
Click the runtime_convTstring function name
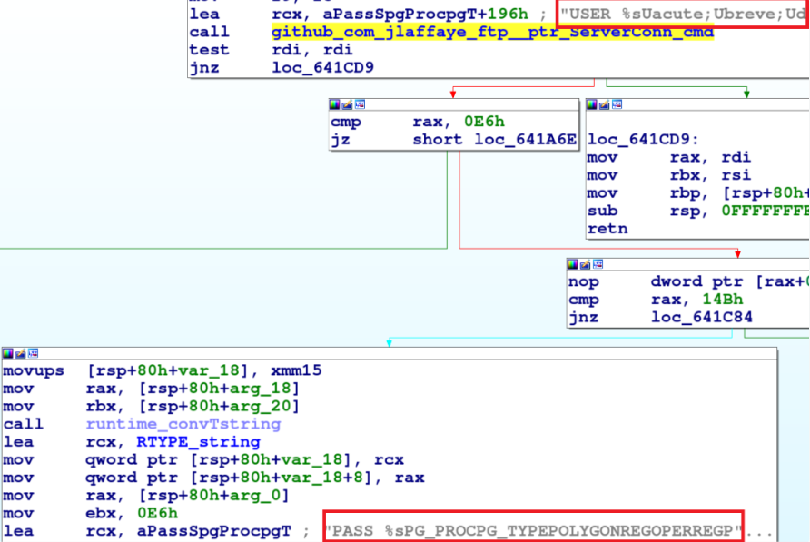(183, 424)
